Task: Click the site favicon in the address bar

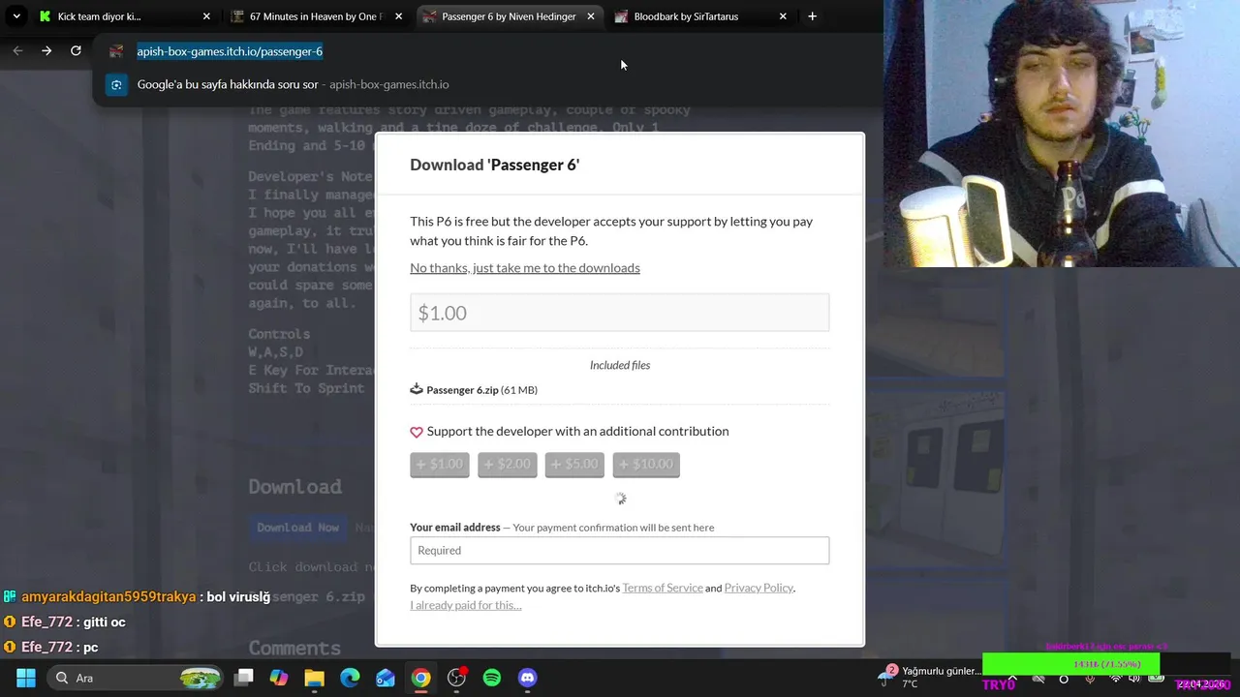Action: 116,51
